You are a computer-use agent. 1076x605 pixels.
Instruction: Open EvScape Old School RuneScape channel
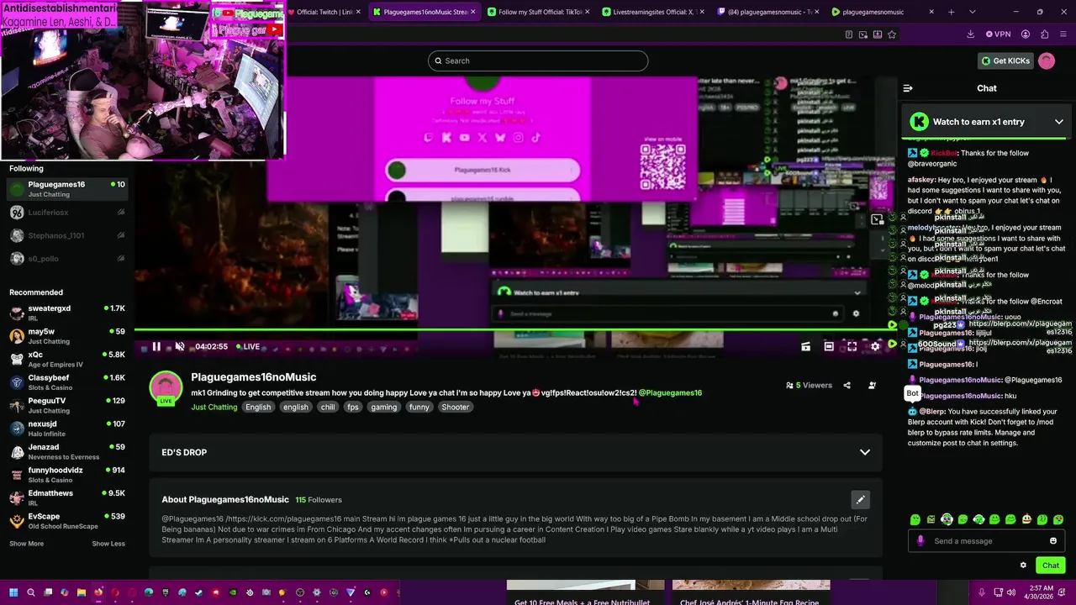[x=67, y=521]
